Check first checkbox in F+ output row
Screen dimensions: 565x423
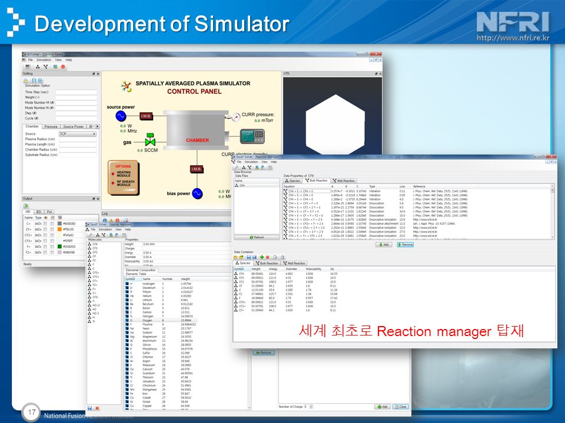coord(45,247)
